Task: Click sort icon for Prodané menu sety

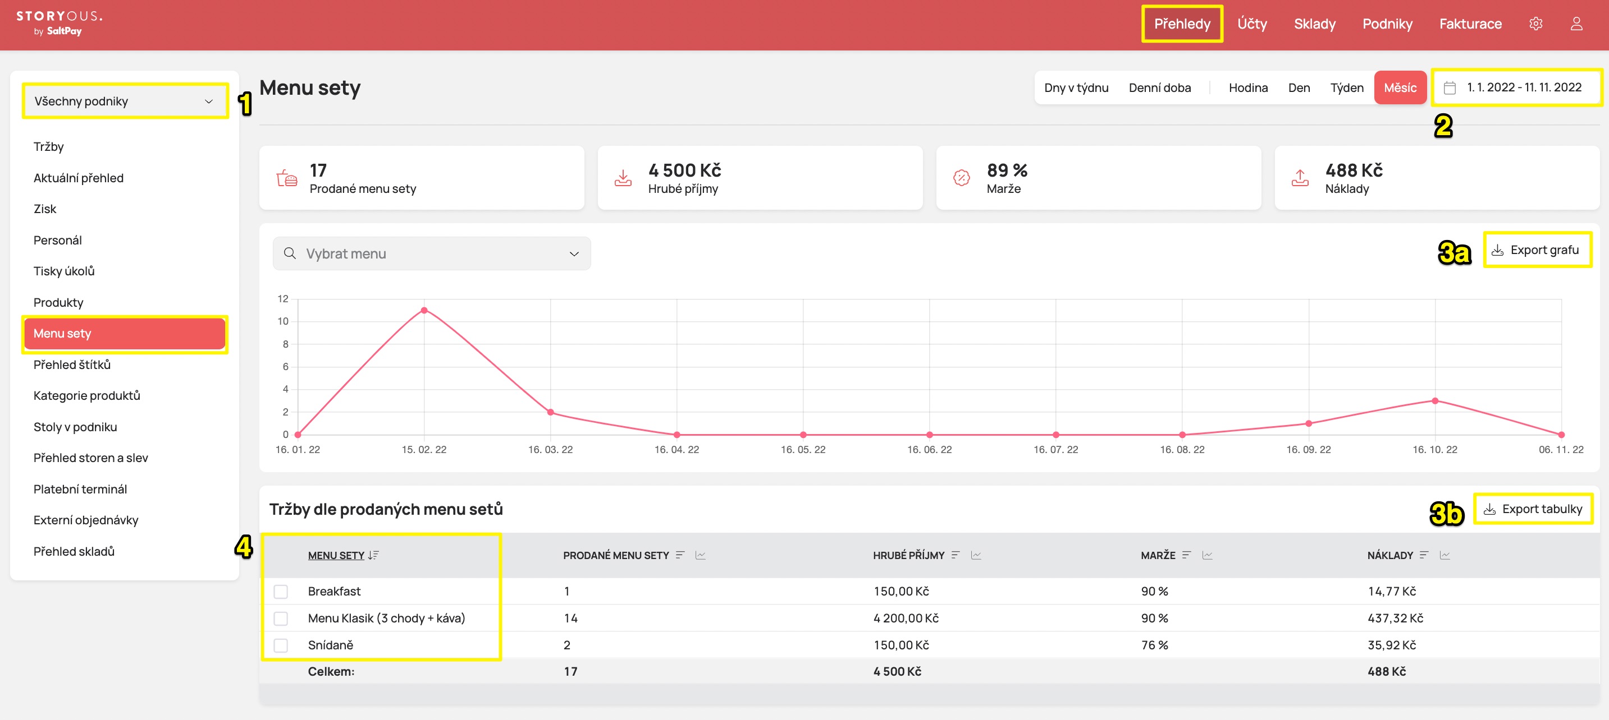Action: point(680,555)
